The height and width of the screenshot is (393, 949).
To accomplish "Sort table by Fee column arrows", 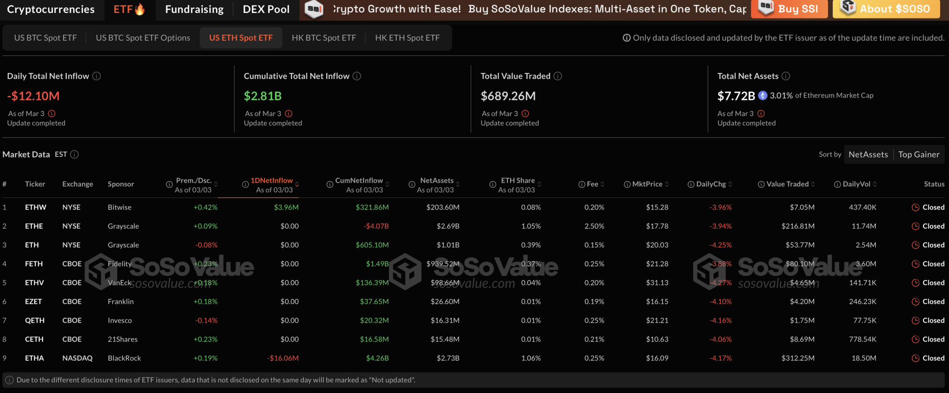I will point(602,184).
